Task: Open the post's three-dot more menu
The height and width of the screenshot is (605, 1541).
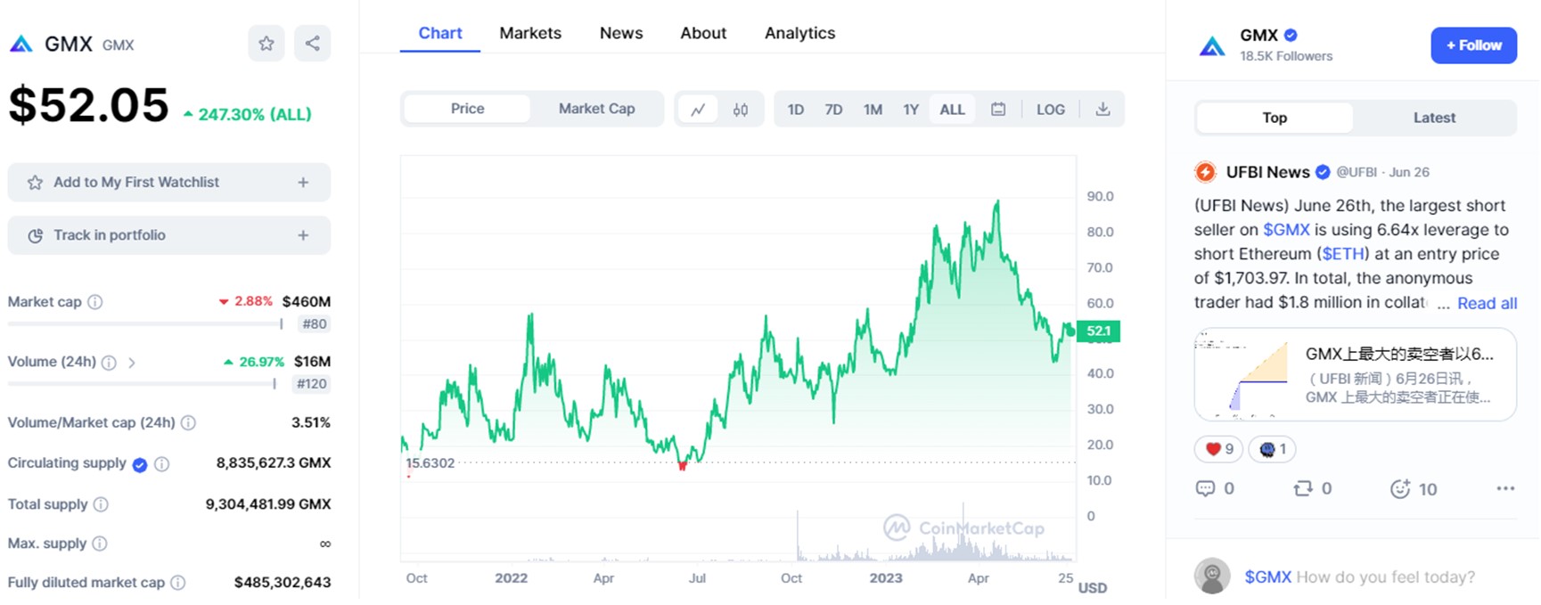Action: point(1505,488)
